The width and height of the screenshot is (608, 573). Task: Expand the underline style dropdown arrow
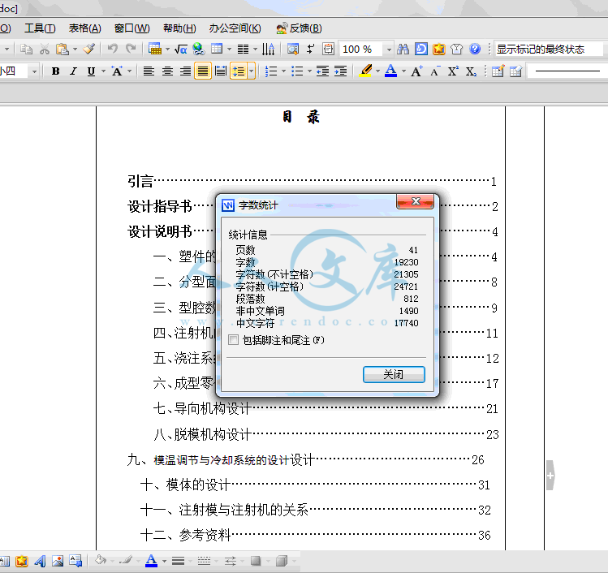tap(103, 71)
